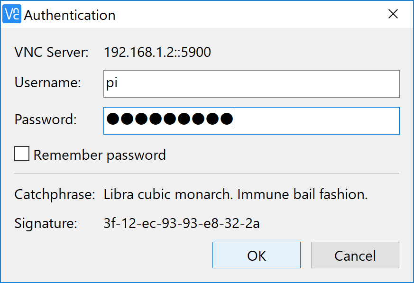Click the Signature hex value

pyautogui.click(x=181, y=223)
